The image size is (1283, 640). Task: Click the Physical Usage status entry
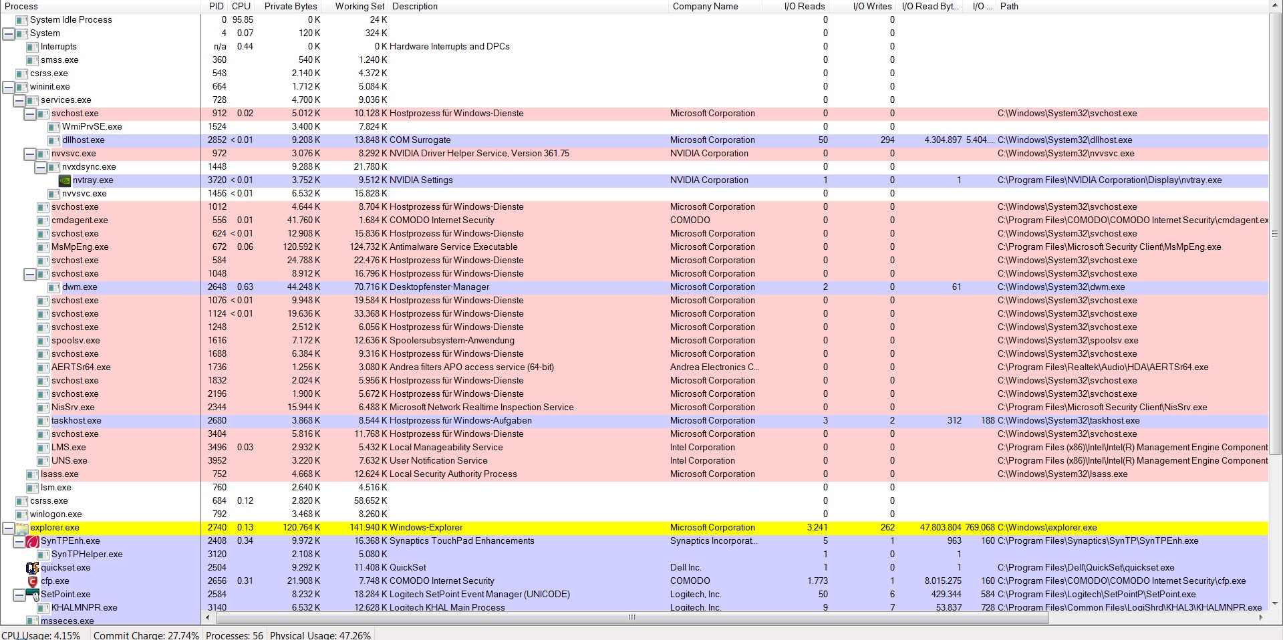[320, 635]
